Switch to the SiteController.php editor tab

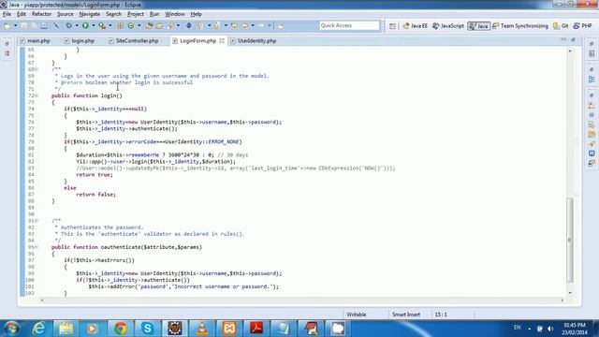(133, 41)
